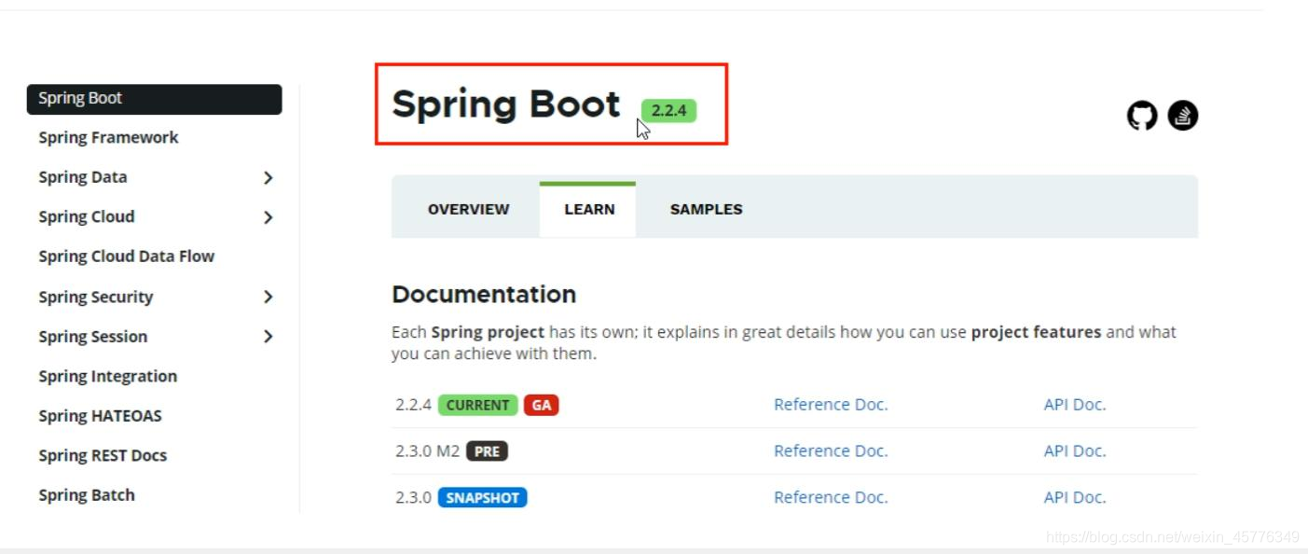The height and width of the screenshot is (554, 1308).
Task: Expand the Spring Session section
Action: coord(268,337)
